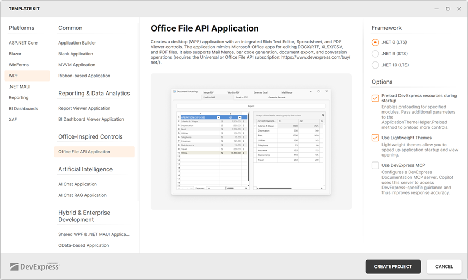Choose the BI Dashboards platform
468x280 pixels.
27,109
